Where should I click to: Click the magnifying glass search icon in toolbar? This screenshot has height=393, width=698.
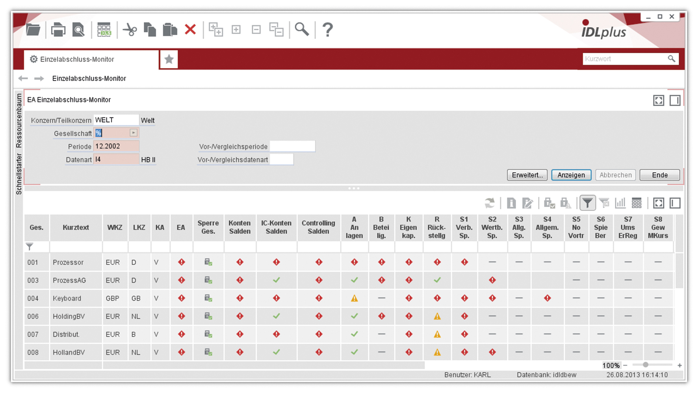[302, 29]
